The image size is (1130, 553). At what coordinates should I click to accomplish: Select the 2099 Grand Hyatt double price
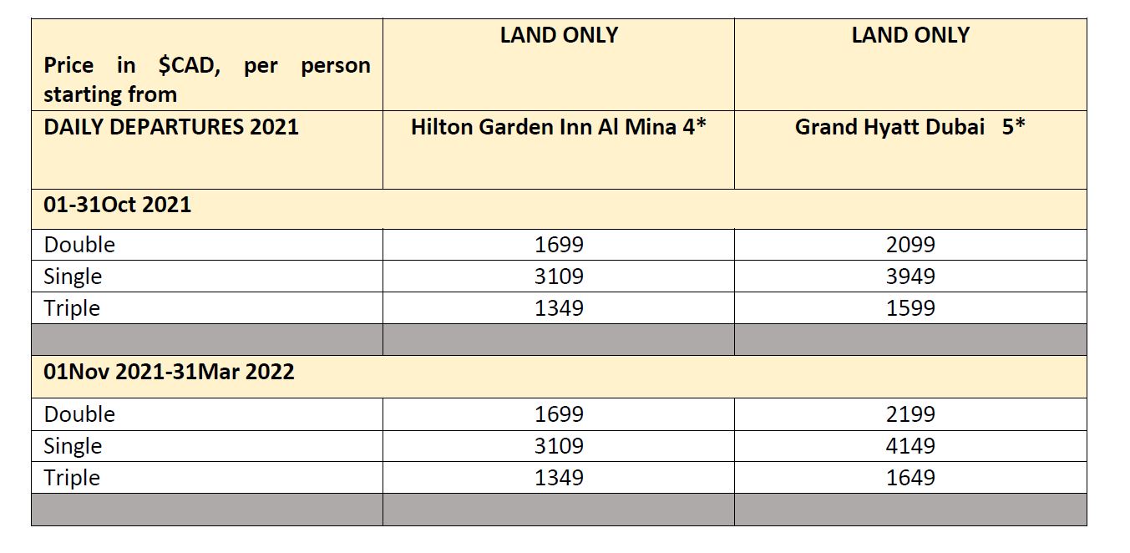click(910, 245)
